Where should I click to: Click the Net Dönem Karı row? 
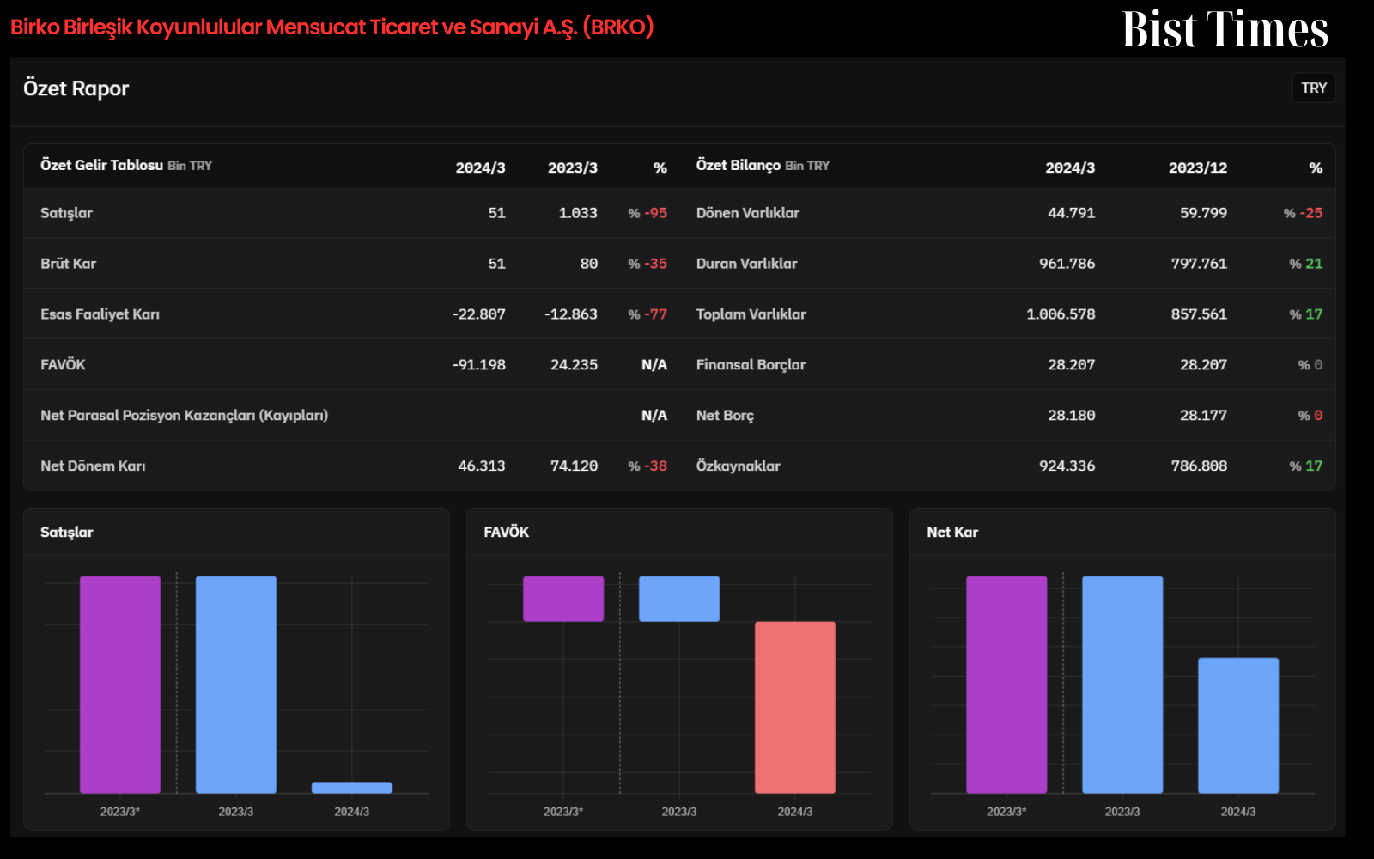(353, 466)
